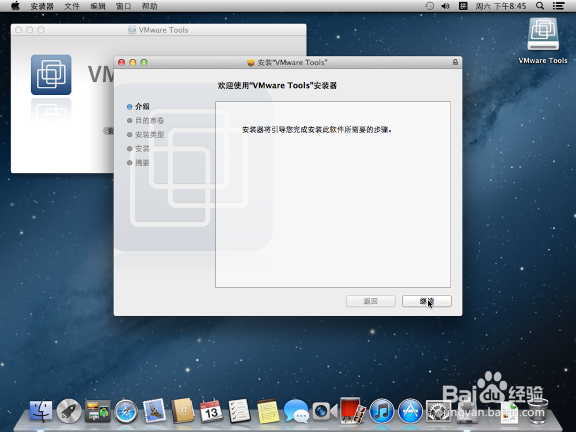Screen dimensions: 576x432
Task: Launch Safari compass from the Dock
Action: (x=126, y=411)
